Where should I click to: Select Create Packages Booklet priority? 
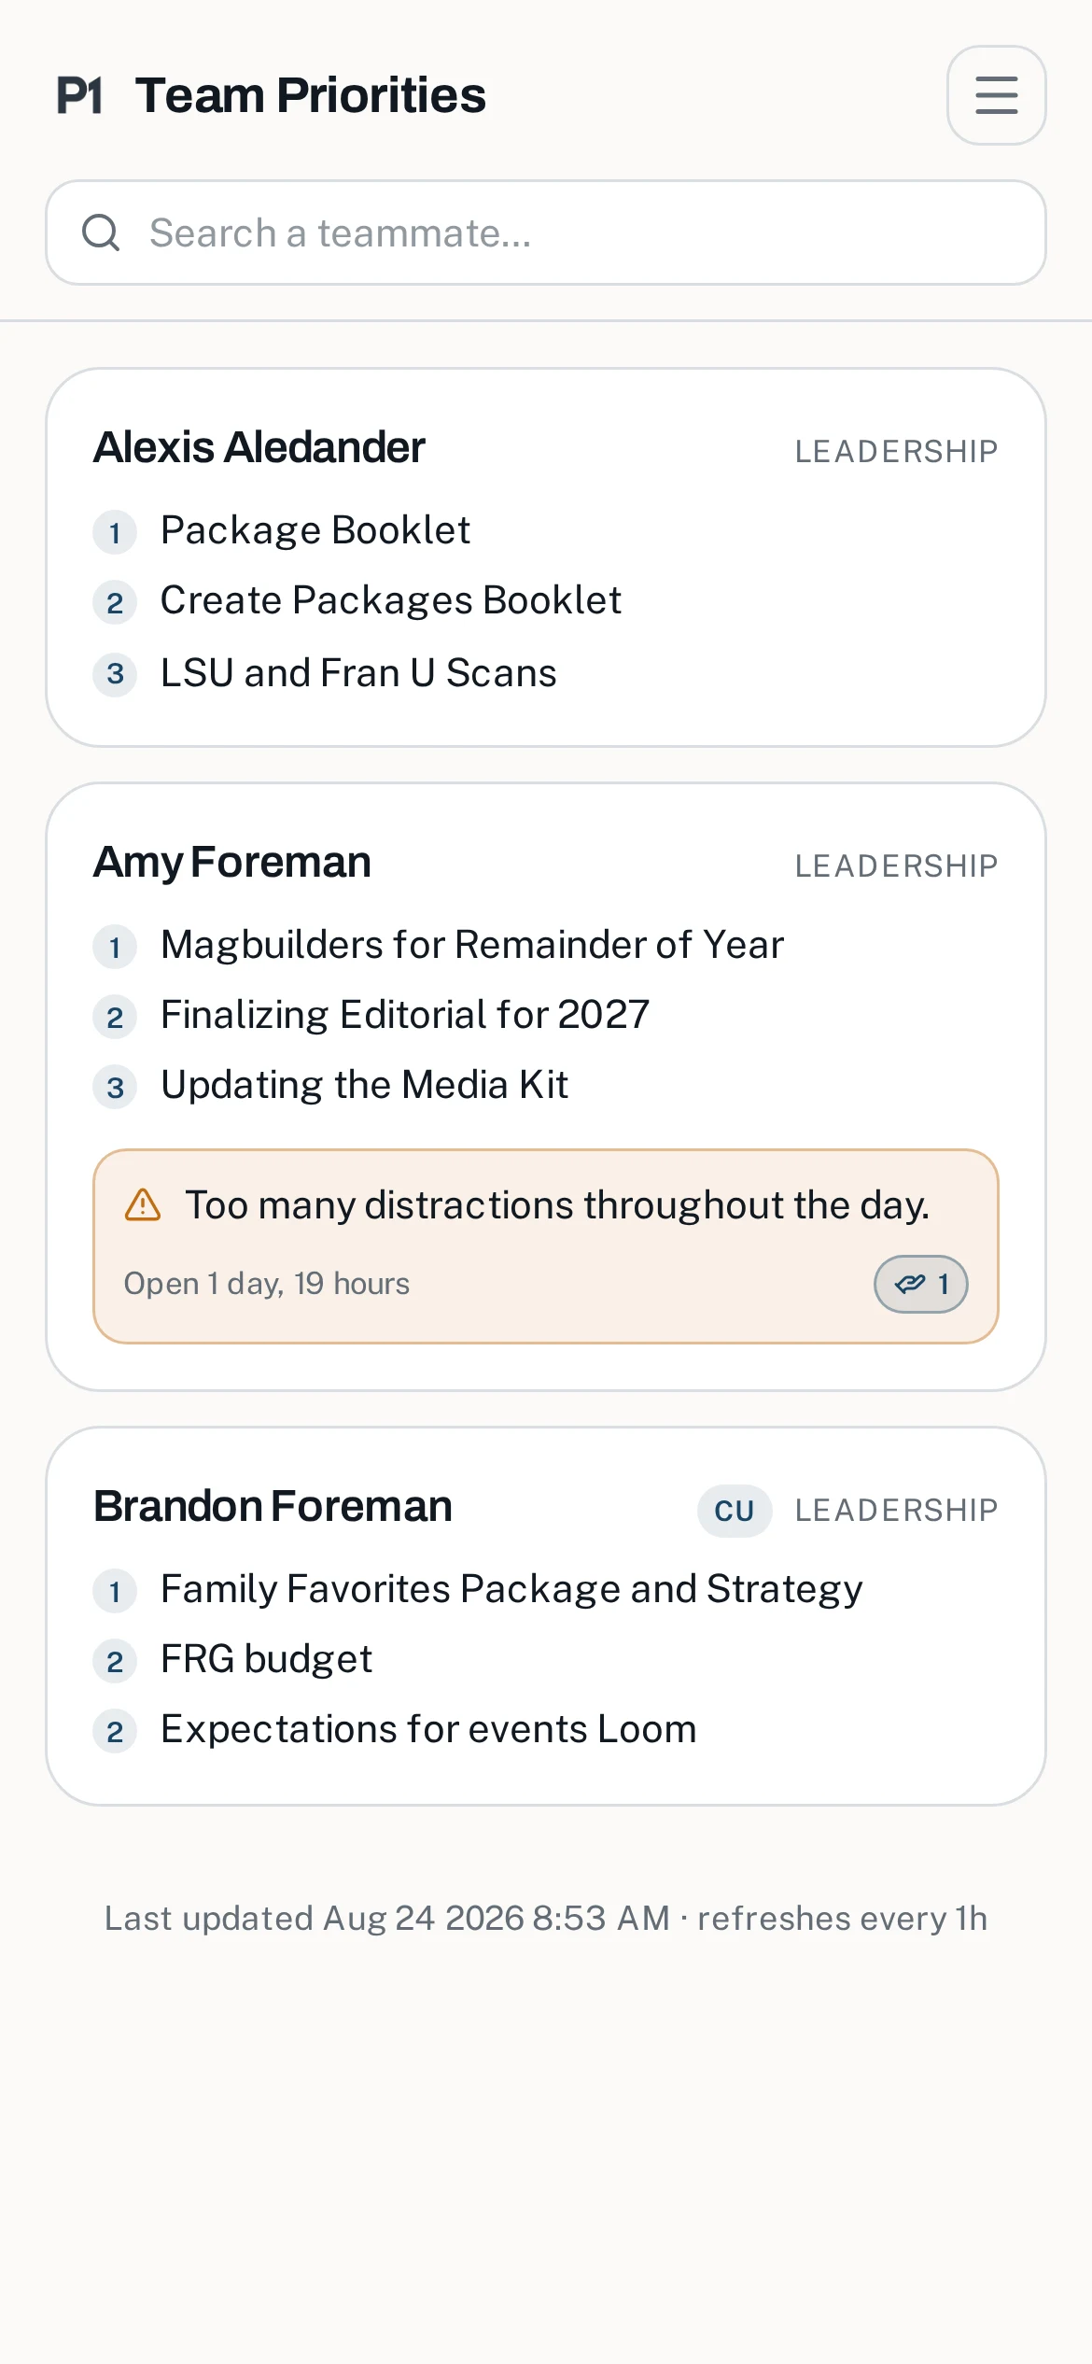pyautogui.click(x=390, y=600)
